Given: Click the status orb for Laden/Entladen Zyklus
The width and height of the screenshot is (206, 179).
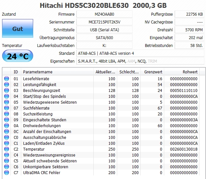Looking at the screenshot, I should [x=7, y=143].
